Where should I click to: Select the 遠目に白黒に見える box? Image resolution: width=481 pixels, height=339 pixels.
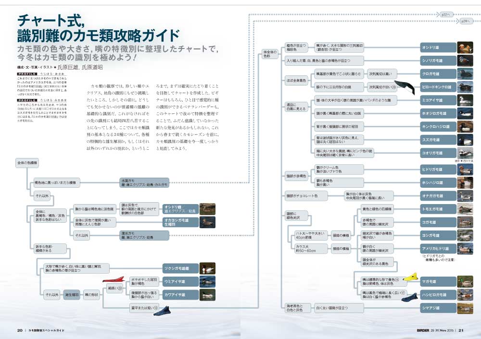[296, 107]
